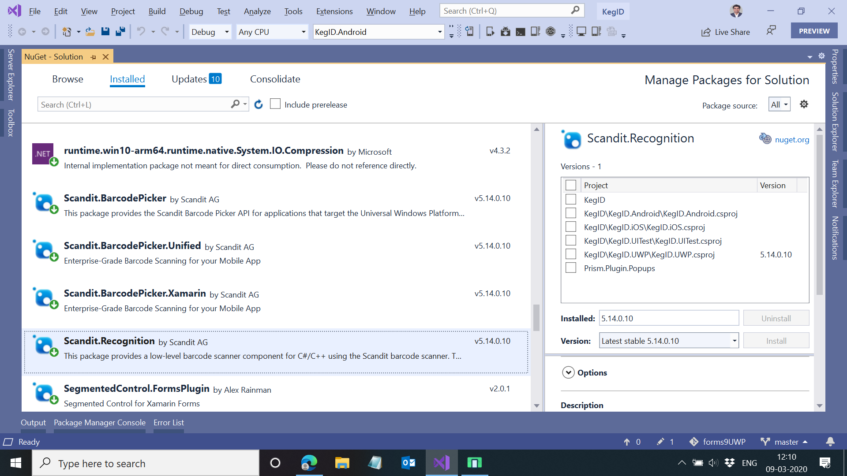Click the Install button for Scandit.Recognition
This screenshot has height=476, width=847.
click(776, 340)
